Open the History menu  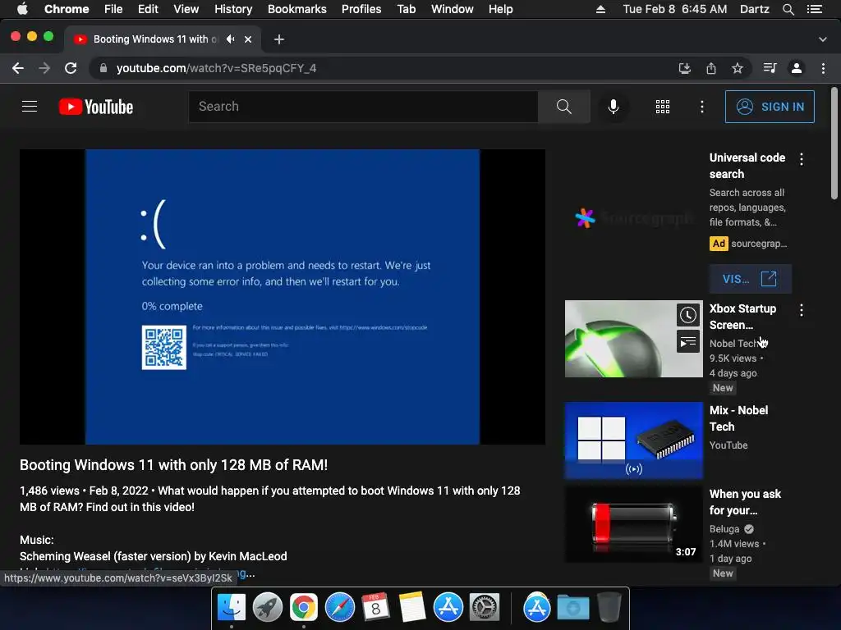click(232, 9)
